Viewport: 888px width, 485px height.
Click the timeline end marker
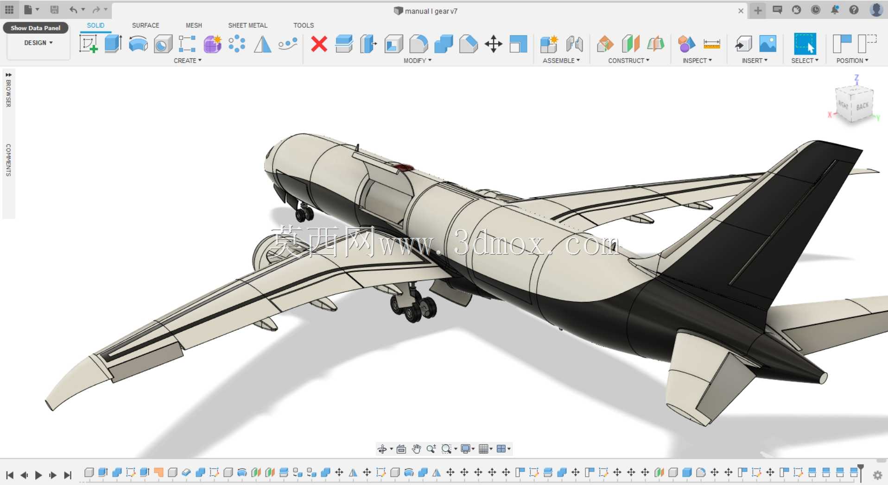pyautogui.click(x=861, y=473)
